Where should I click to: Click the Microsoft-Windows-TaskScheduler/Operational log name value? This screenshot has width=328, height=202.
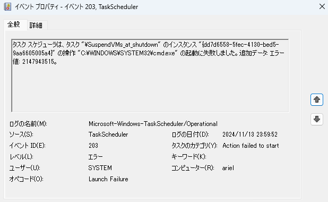coord(153,124)
